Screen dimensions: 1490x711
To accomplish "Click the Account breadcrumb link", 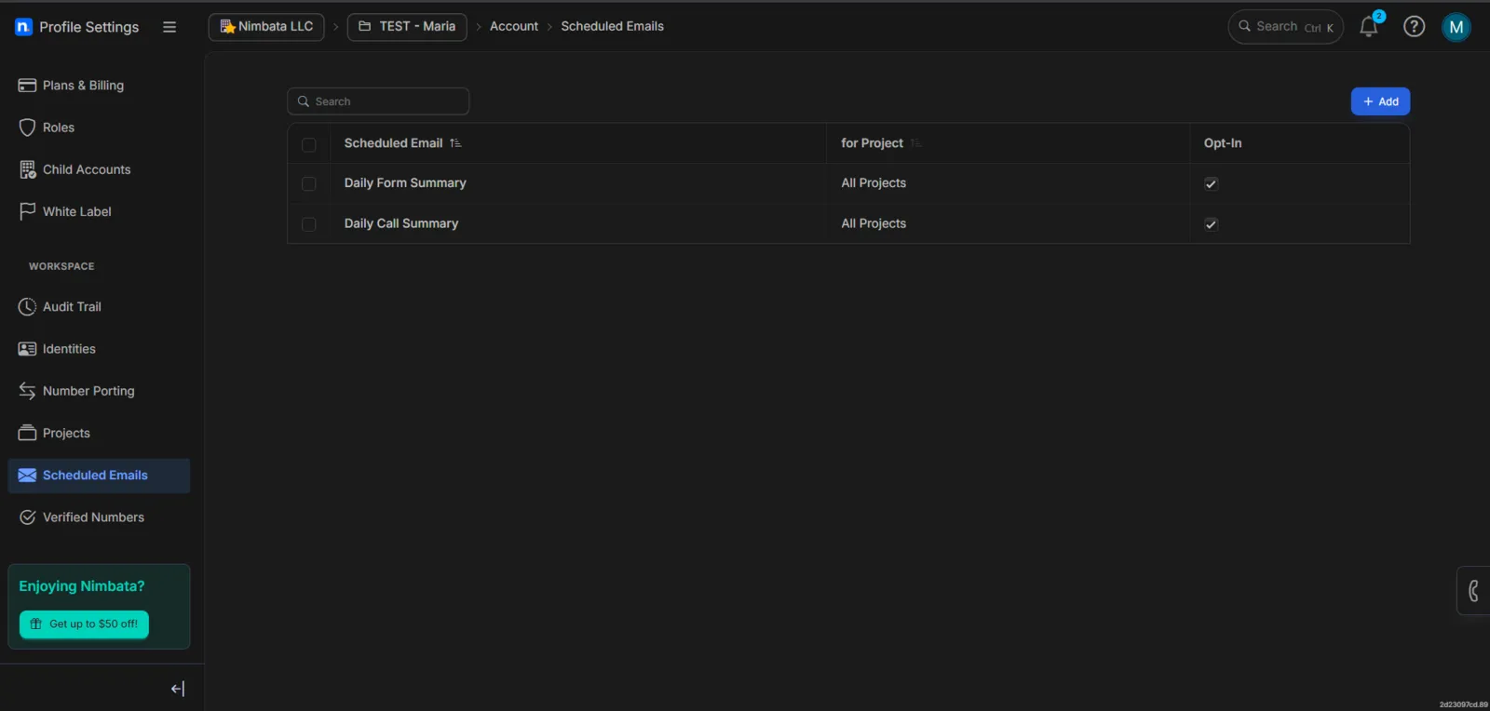I will (x=514, y=26).
